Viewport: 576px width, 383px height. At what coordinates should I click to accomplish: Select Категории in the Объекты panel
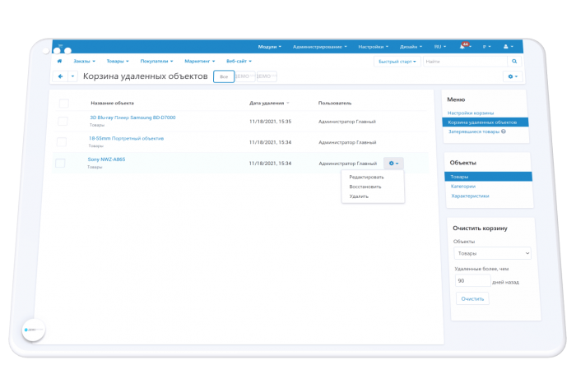[x=462, y=187]
